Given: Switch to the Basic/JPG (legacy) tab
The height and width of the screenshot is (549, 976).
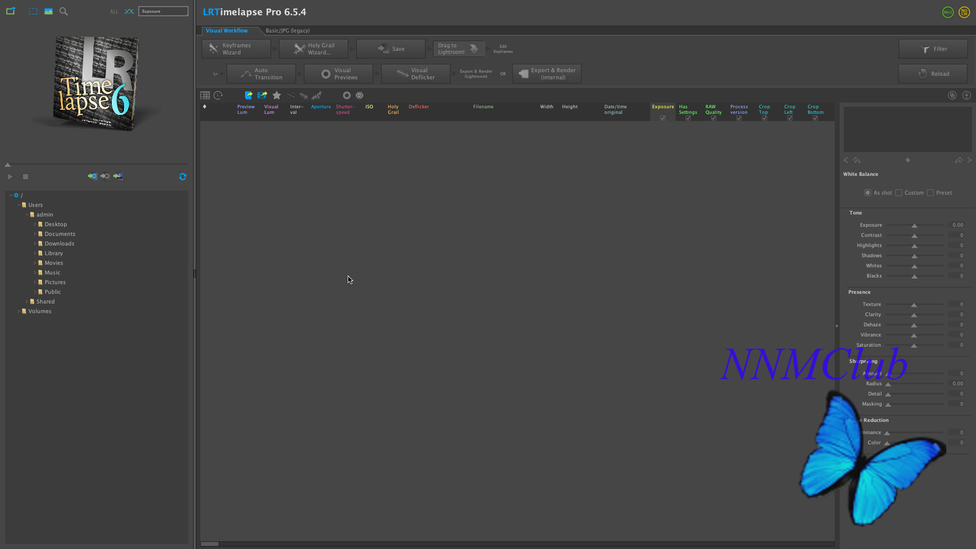Looking at the screenshot, I should coord(288,30).
